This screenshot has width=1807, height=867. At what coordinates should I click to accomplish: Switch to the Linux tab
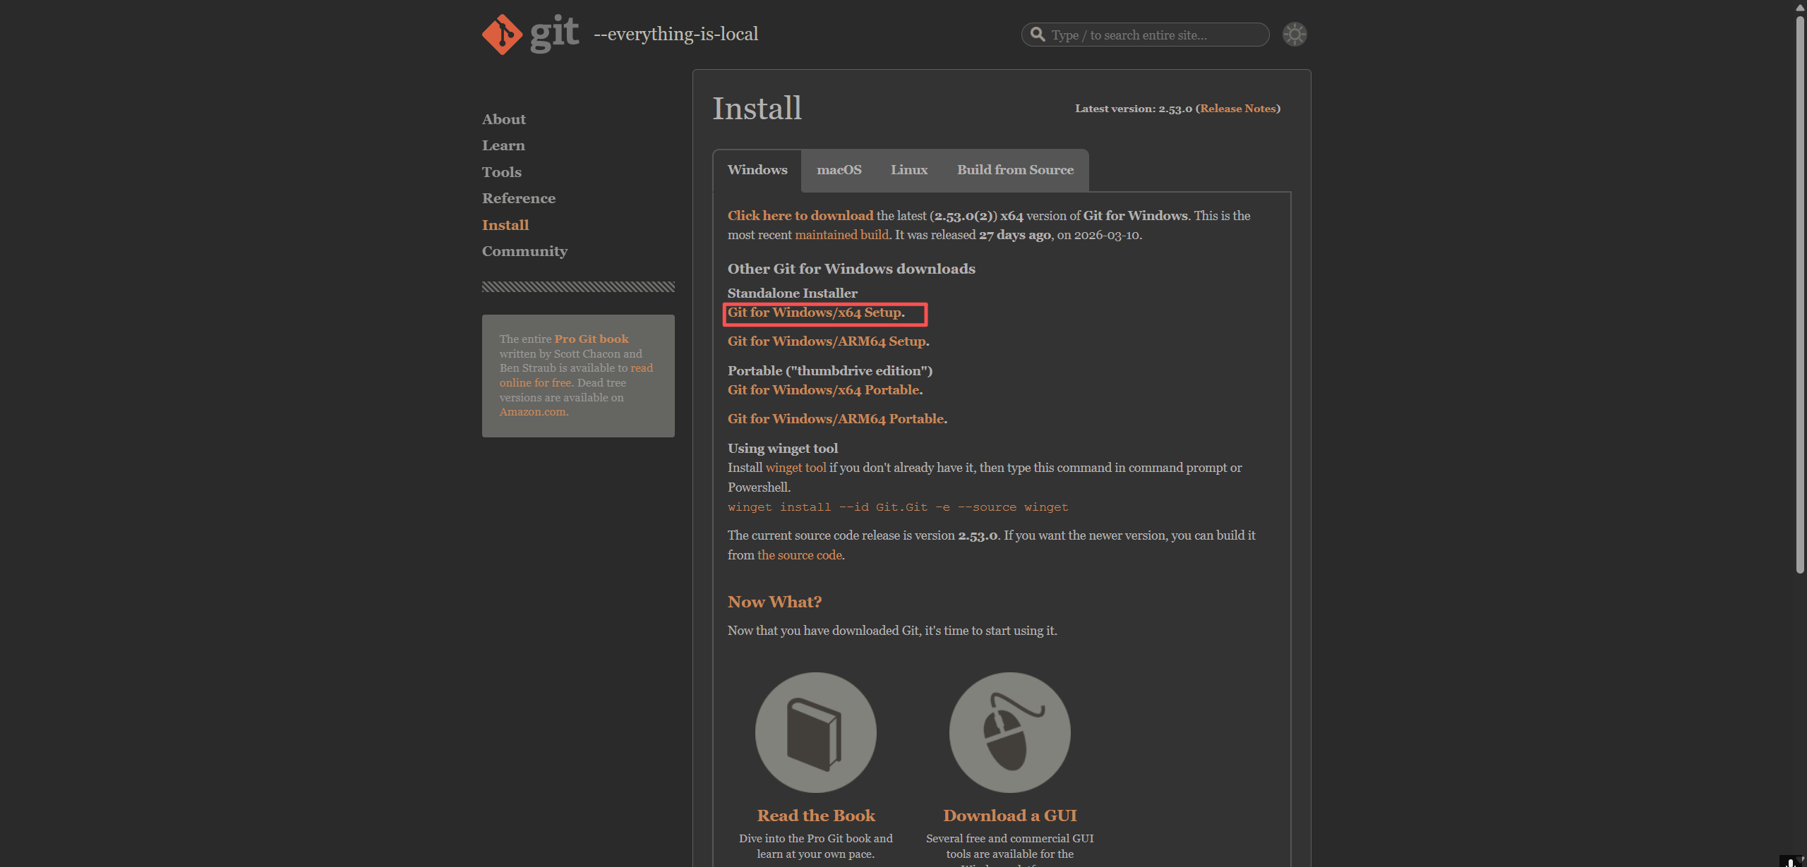[908, 170]
